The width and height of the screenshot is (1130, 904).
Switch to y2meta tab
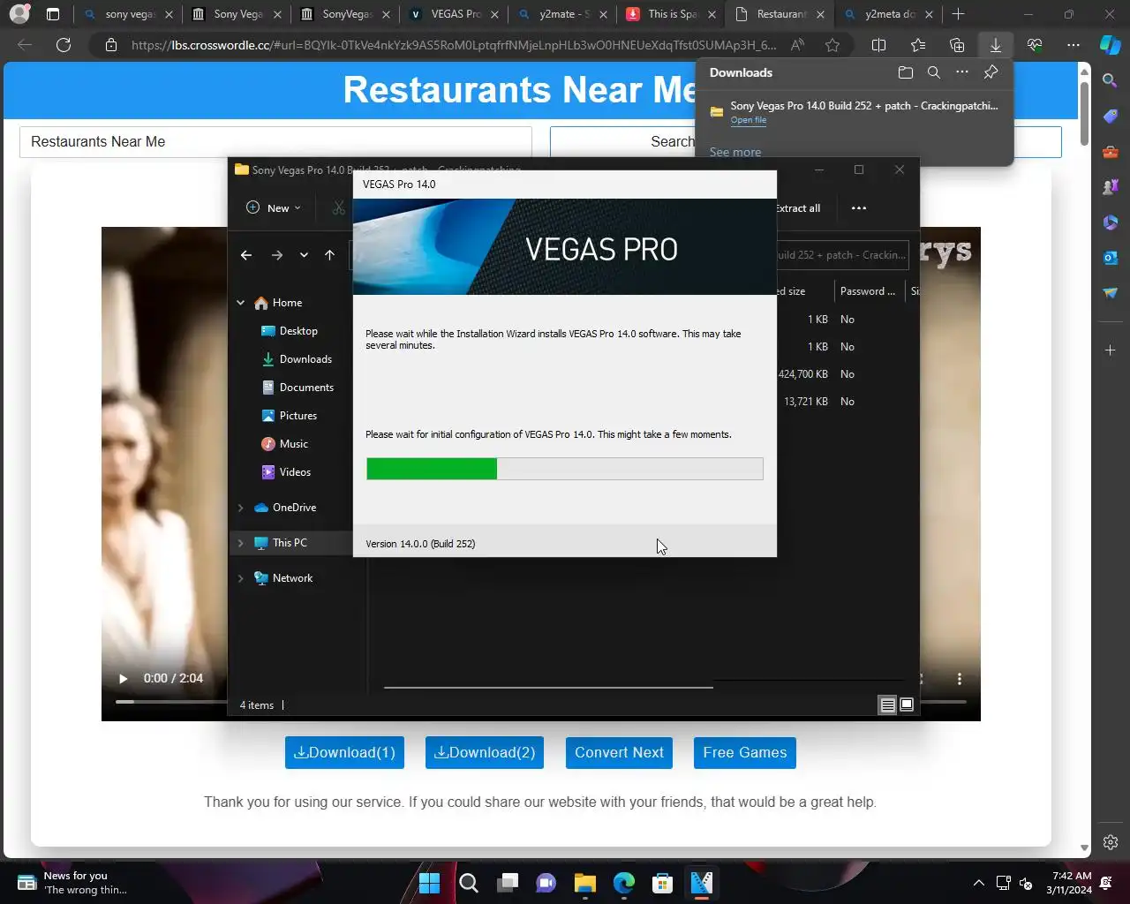click(889, 14)
